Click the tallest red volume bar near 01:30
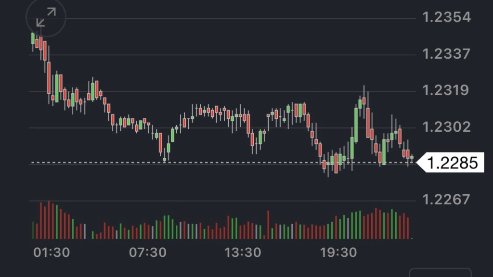This screenshot has height=277, width=493. click(49, 220)
